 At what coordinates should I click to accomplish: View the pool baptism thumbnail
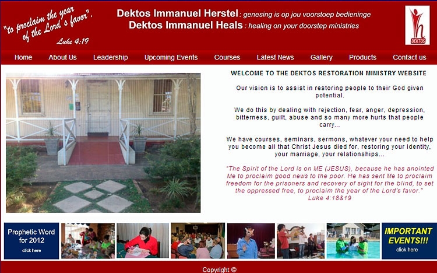click(x=353, y=240)
